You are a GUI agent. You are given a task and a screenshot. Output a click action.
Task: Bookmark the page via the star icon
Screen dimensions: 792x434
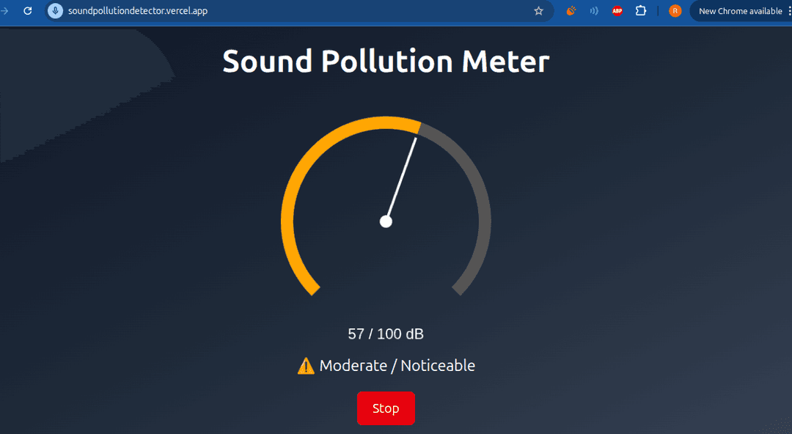coord(539,11)
